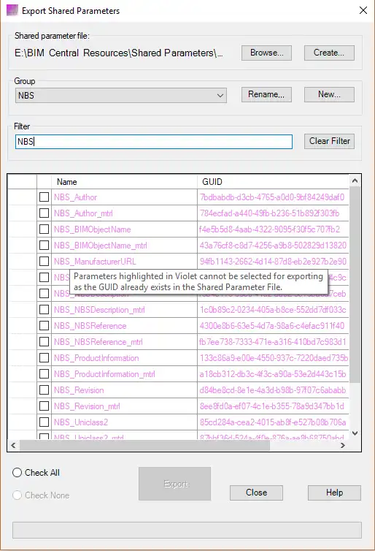
Task: Click the Rename... group button
Action: (x=266, y=94)
